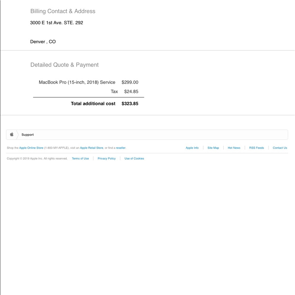
Task: View the Terms of Use link
Action: click(80, 159)
